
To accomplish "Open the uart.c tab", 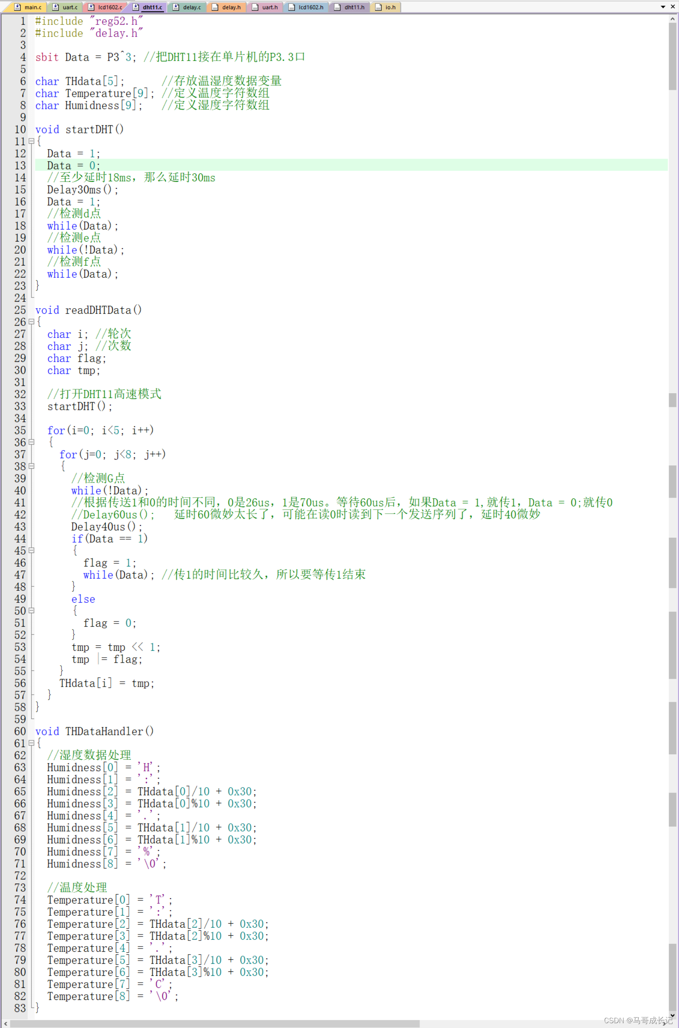I will (65, 7).
